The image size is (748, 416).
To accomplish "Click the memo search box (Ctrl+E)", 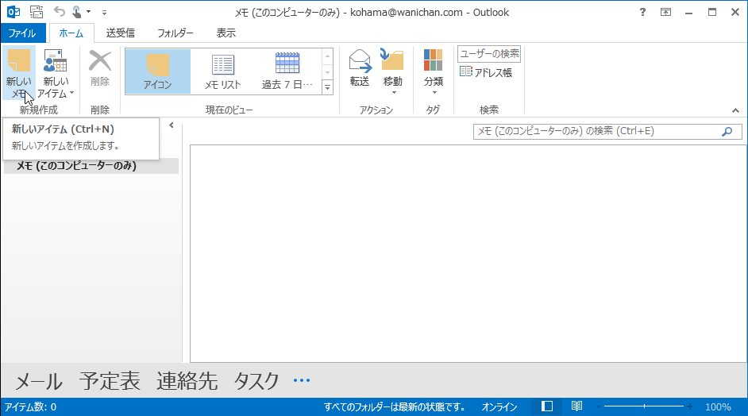I will 597,131.
